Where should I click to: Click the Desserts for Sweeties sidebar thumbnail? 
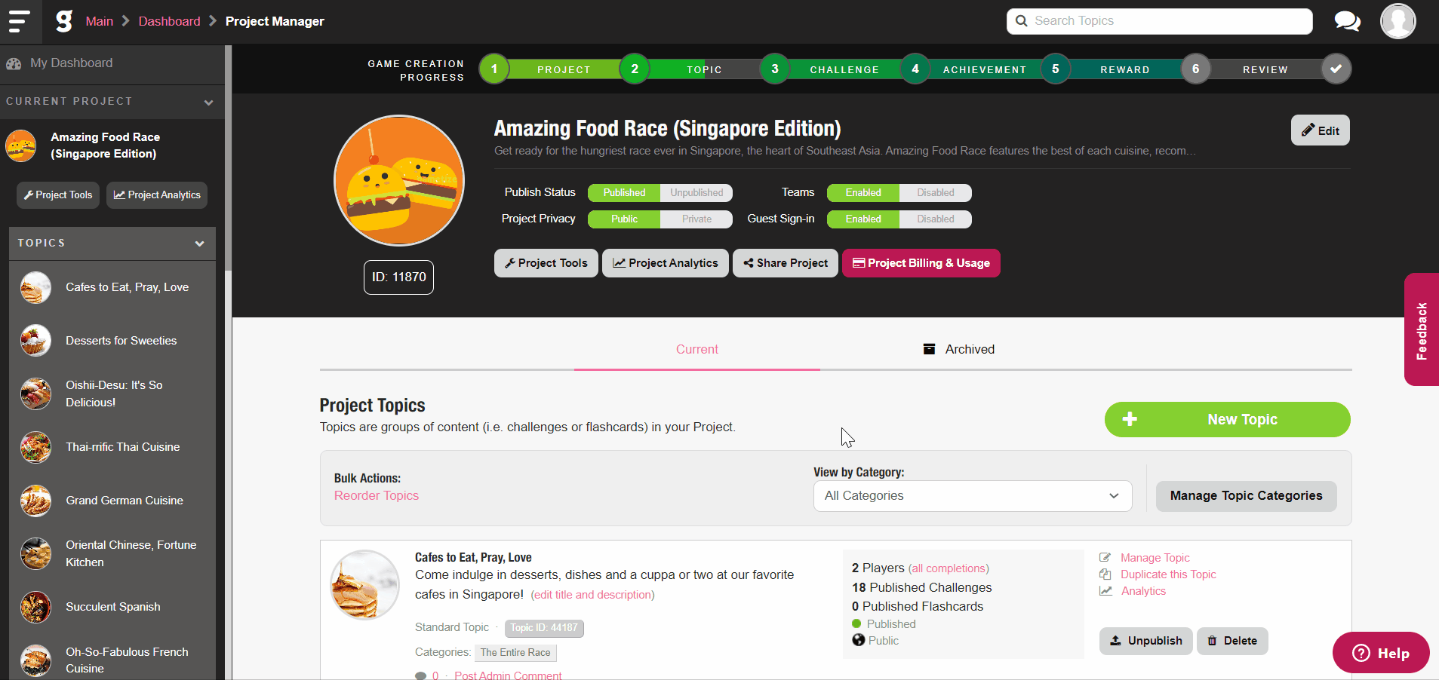pos(35,341)
